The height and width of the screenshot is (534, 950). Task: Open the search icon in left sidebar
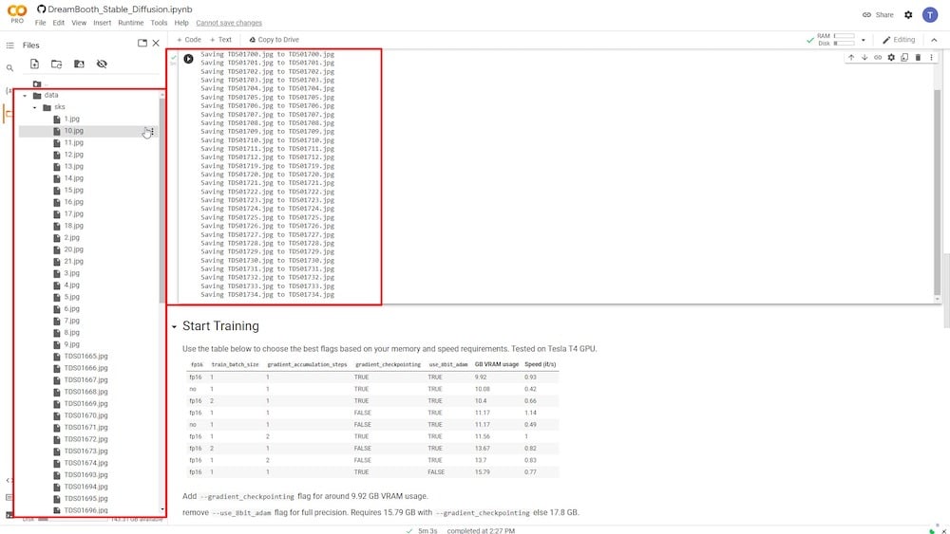(9, 68)
